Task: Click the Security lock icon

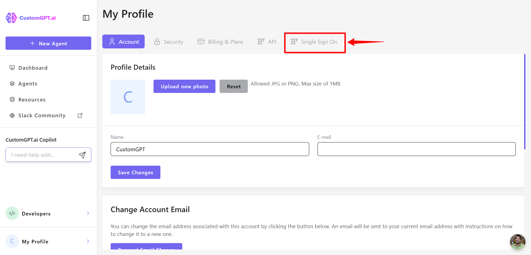Action: click(157, 42)
